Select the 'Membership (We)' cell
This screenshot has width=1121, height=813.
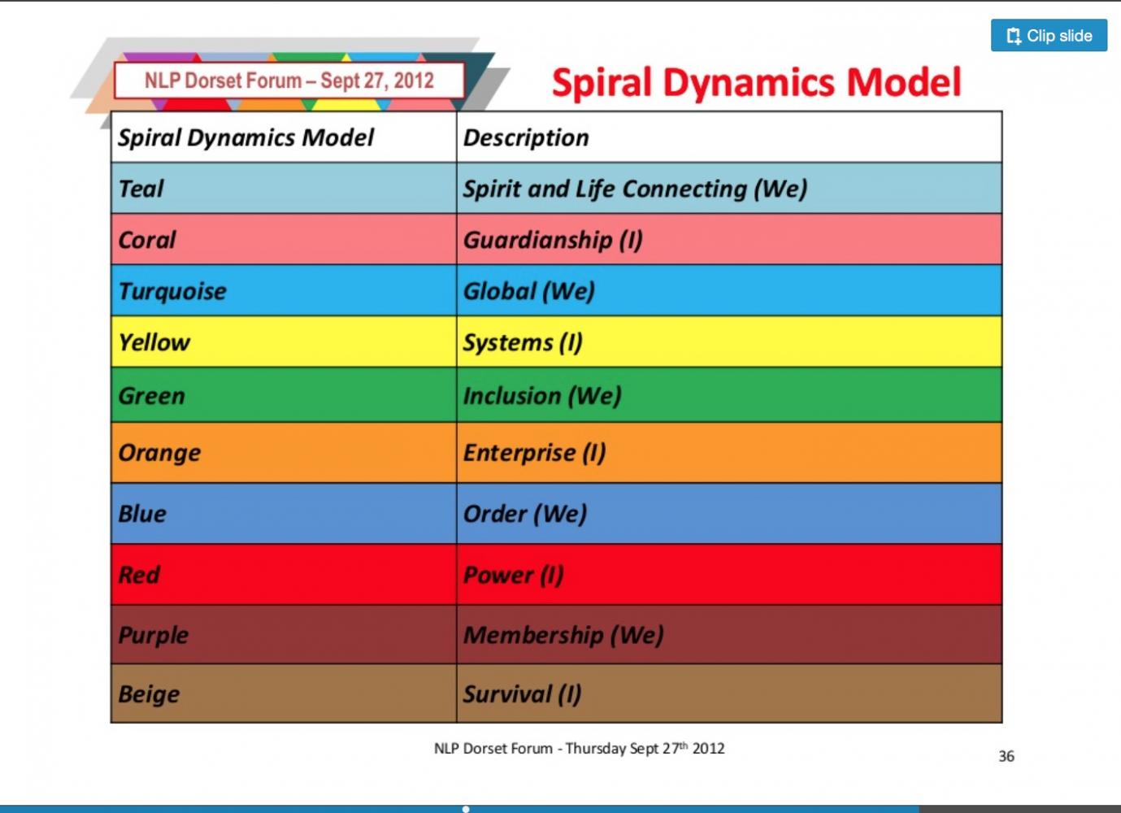[729, 635]
